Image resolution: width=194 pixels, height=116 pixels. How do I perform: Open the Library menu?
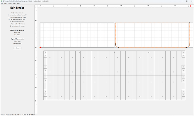[10, 4]
